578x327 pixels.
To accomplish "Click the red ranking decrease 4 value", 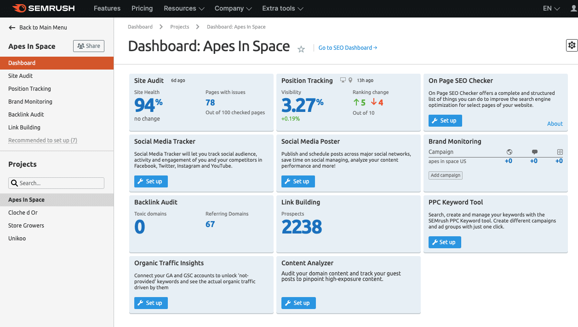I will pyautogui.click(x=377, y=103).
